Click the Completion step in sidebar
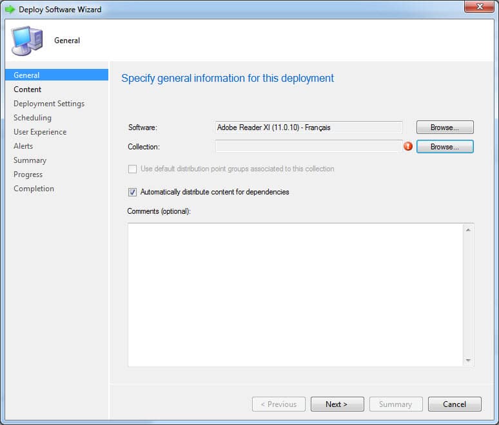The width and height of the screenshot is (499, 425). 34,189
